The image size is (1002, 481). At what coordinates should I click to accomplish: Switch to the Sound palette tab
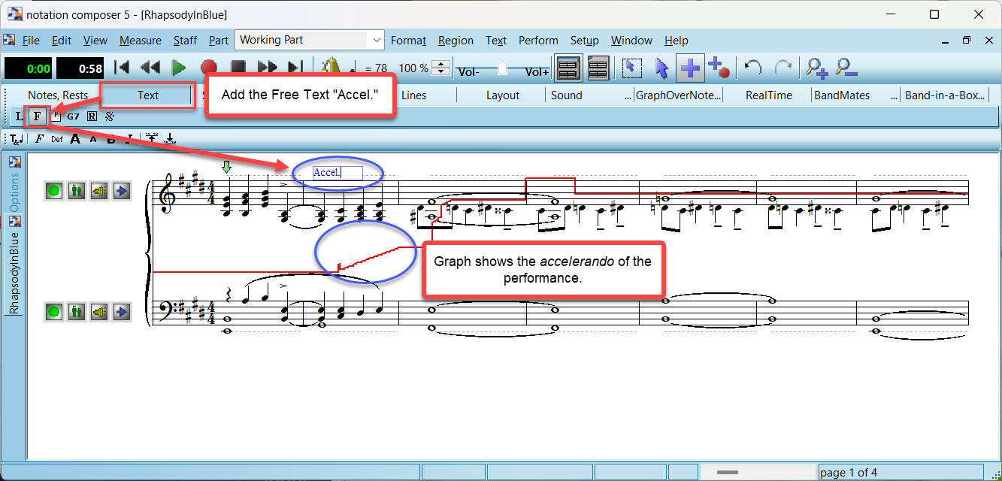[x=566, y=95]
